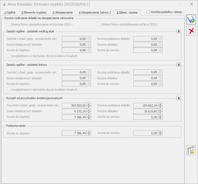The height and width of the screenshot is (184, 198).
Task: Increase the Roczna składka value in Ryczałt section
Action: pos(160,110)
